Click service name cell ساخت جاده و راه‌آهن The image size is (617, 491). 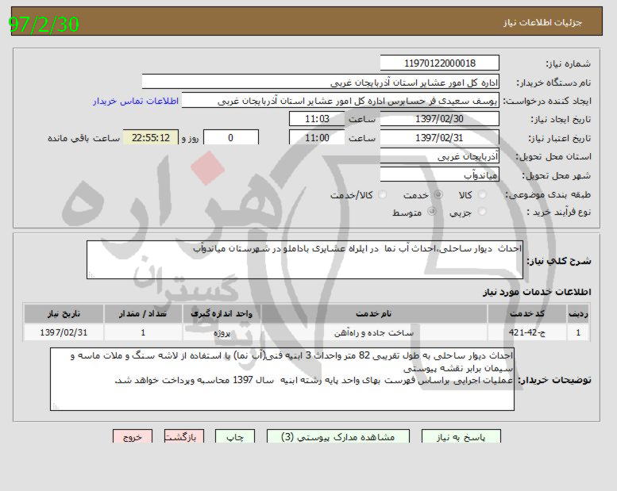374,332
